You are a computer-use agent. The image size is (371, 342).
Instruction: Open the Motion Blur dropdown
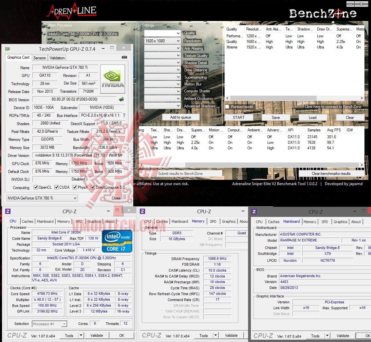pos(162,84)
